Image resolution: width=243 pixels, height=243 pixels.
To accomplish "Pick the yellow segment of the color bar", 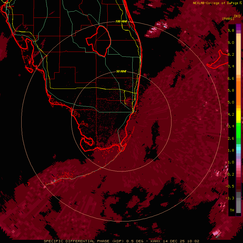I will [238, 116].
